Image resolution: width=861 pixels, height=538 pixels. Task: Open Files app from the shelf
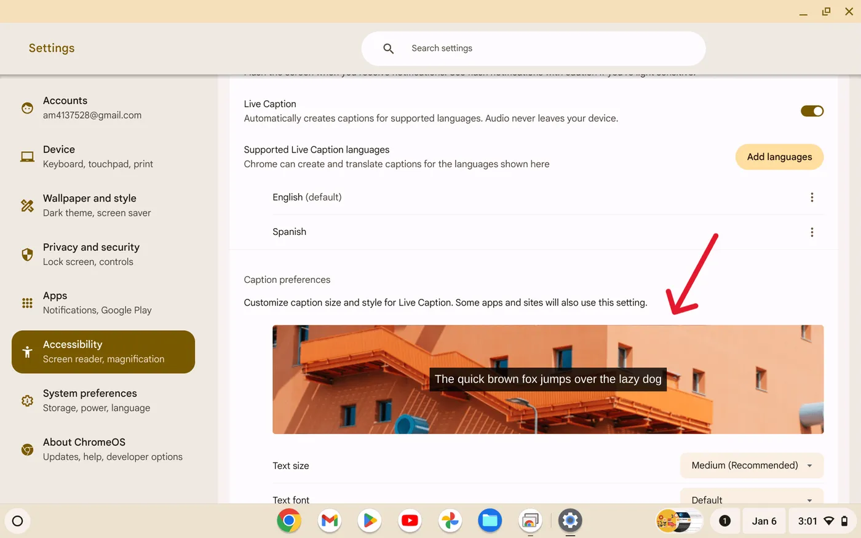click(x=490, y=521)
